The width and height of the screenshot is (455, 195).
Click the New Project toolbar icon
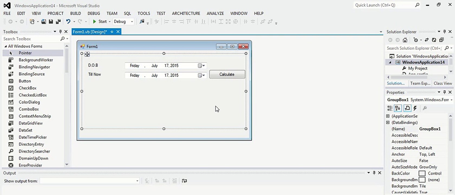[32, 22]
